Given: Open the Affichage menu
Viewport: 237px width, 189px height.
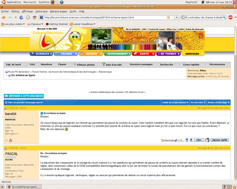Looking at the screenshot, I should pos(27,11).
